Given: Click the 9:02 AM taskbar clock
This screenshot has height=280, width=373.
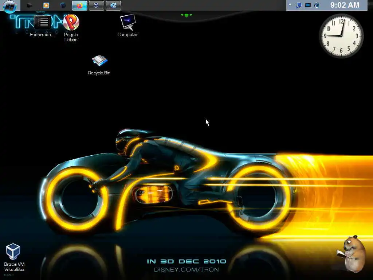Looking at the screenshot, I should pyautogui.click(x=345, y=5).
